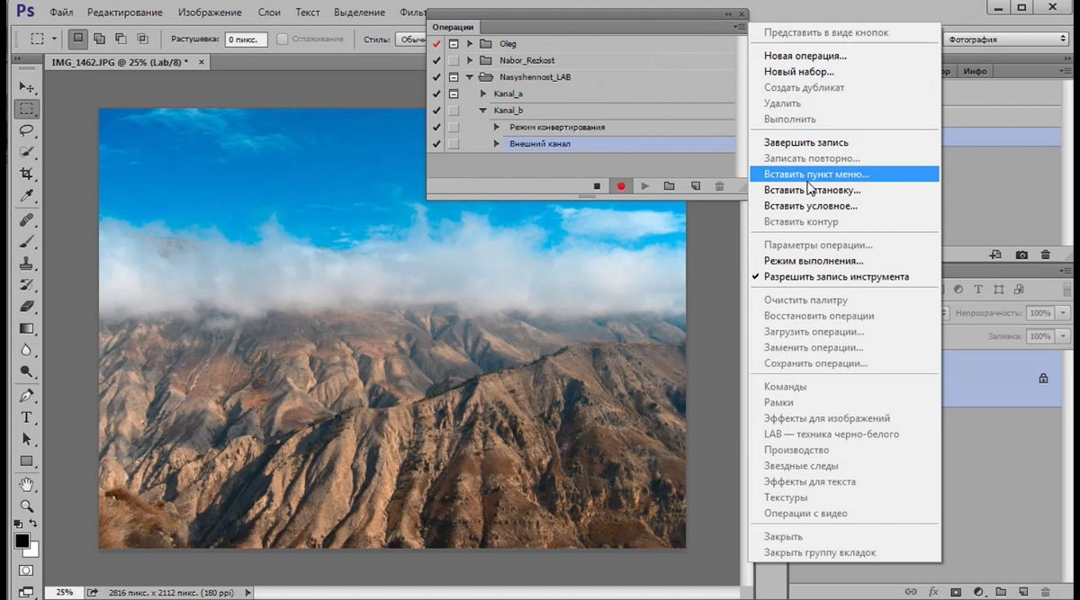Viewport: 1080px width, 600px height.
Task: Select the Eyedropper tool
Action: [x=27, y=196]
